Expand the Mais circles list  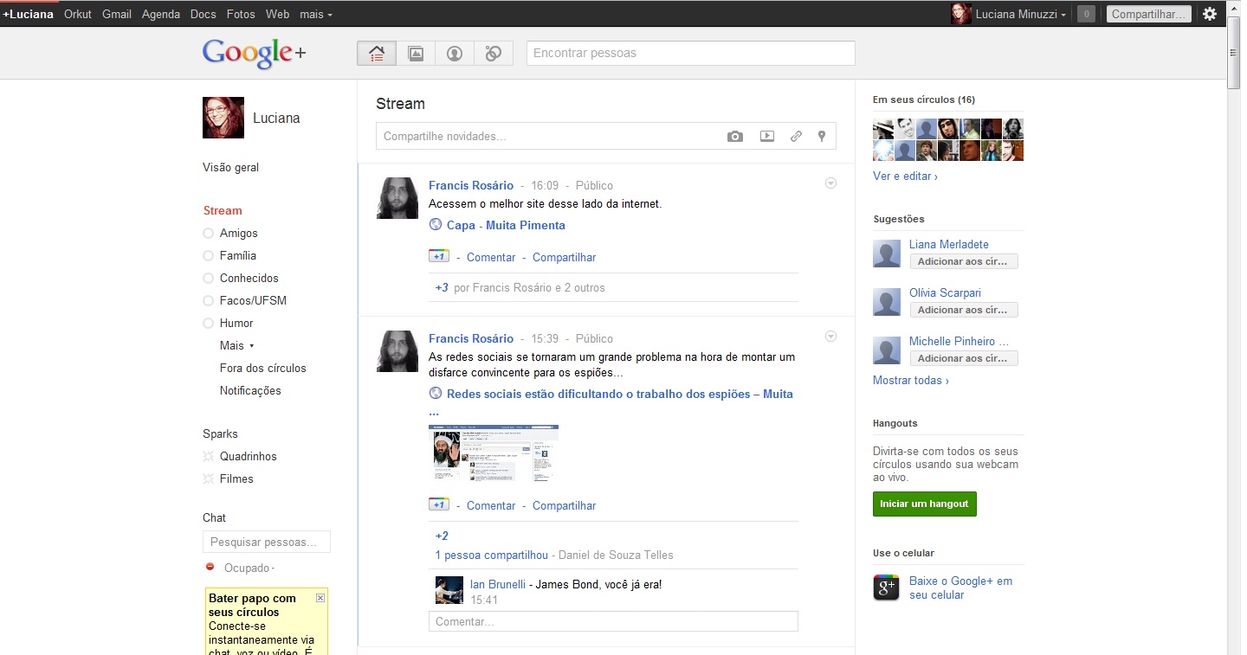click(237, 346)
